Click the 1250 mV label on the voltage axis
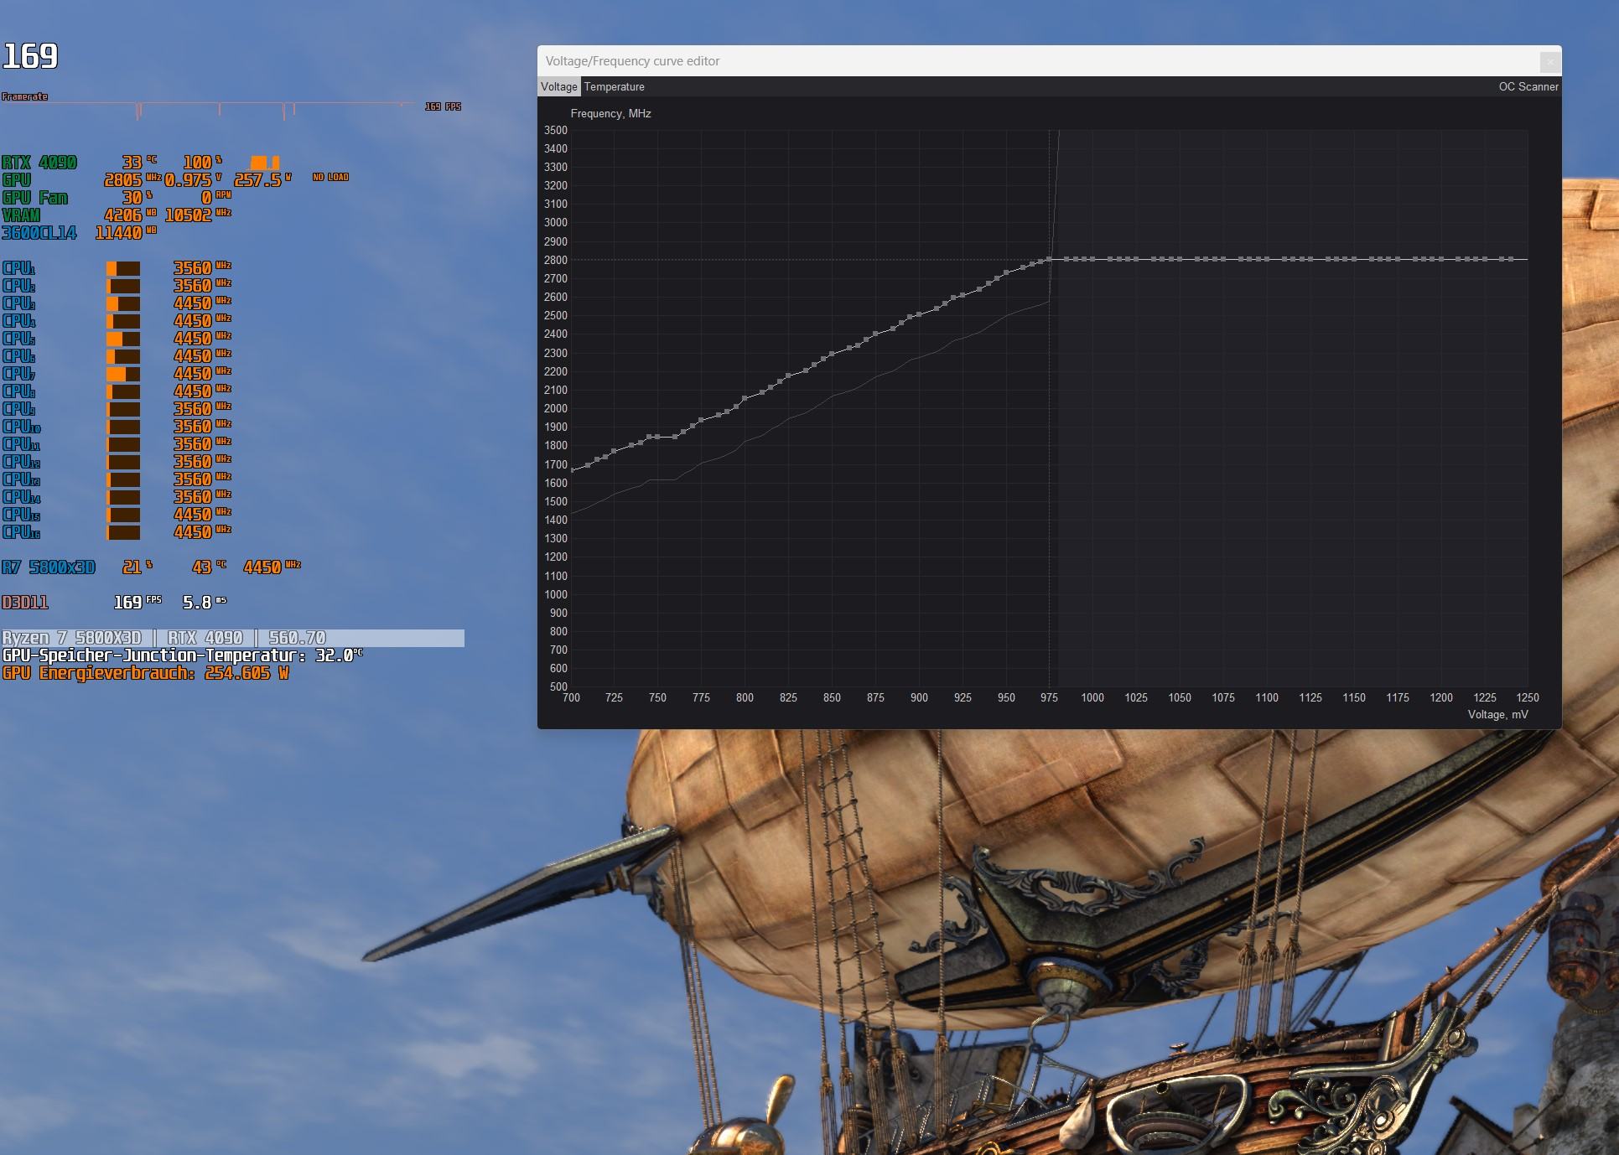Viewport: 1619px width, 1155px height. (x=1527, y=697)
